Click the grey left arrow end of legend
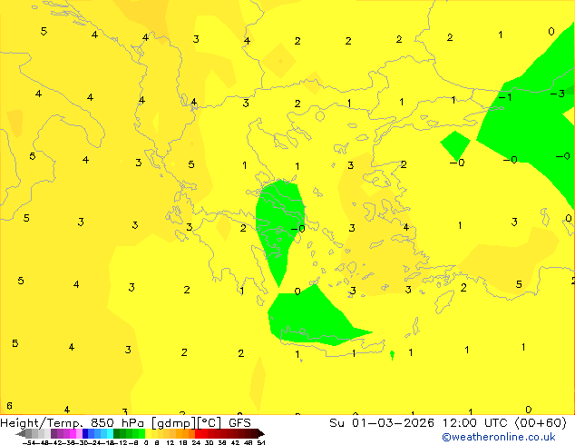Viewport: 575px width, 445px height. pyautogui.click(x=21, y=433)
